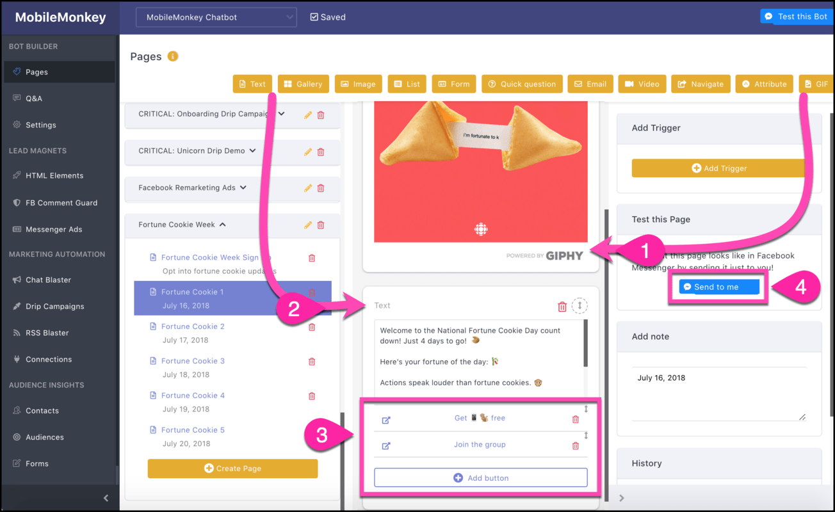This screenshot has width=835, height=512.
Task: Add a Gallery widget
Action: pyautogui.click(x=304, y=84)
